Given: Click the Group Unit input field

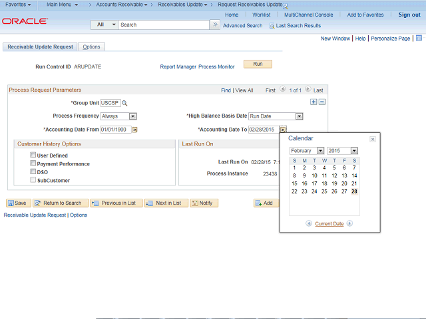Looking at the screenshot, I should (x=110, y=103).
